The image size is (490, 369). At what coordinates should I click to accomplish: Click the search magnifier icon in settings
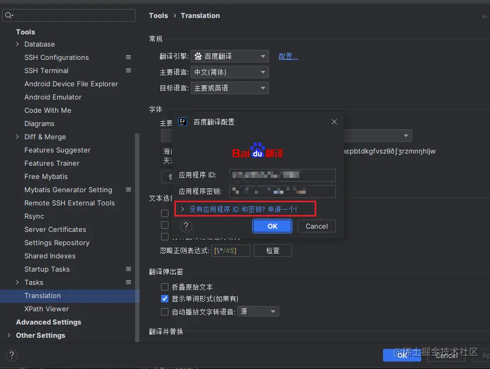(x=9, y=15)
